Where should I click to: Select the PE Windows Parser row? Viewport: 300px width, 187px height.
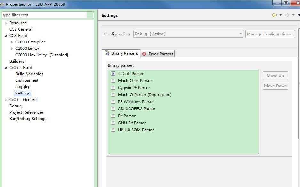pos(136,102)
